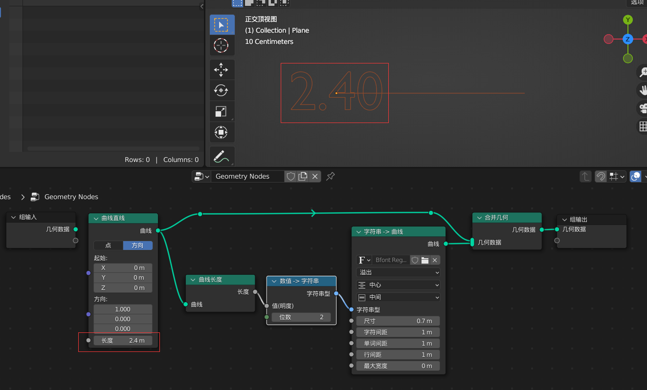
Task: Select the Select Box tool
Action: pyautogui.click(x=222, y=24)
